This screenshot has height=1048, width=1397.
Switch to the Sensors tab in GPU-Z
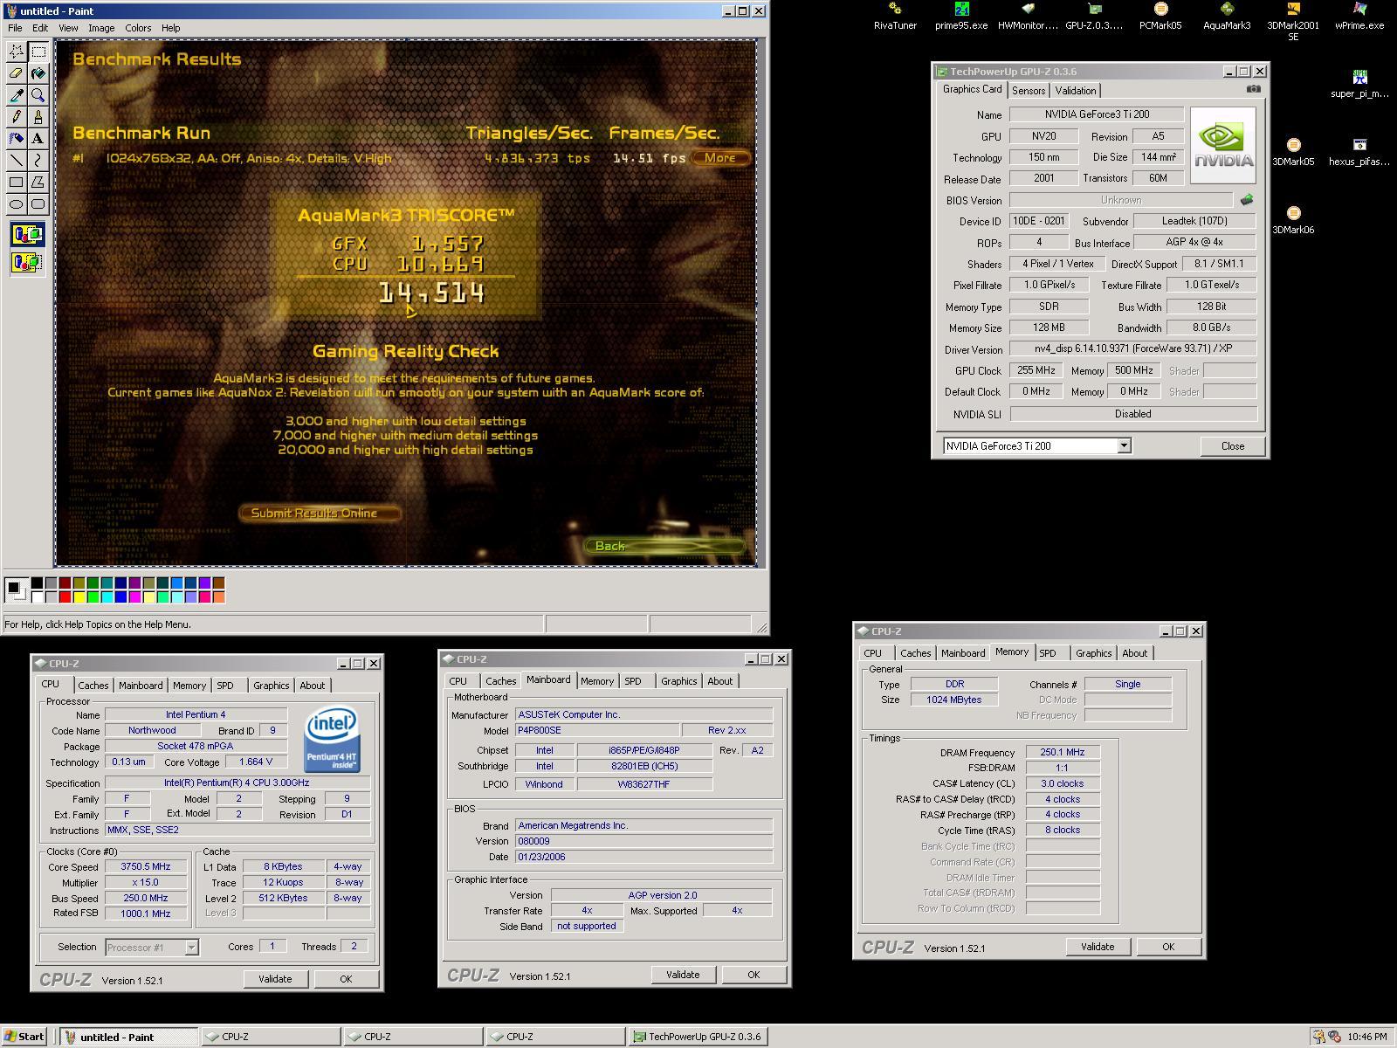coord(1029,91)
